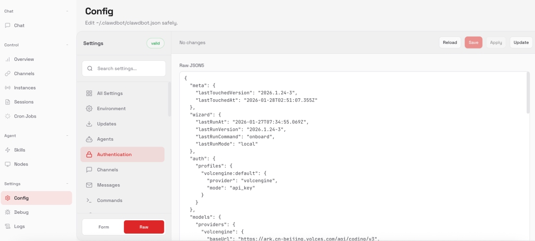Click the Reload button
The image size is (535, 241).
[x=450, y=42]
